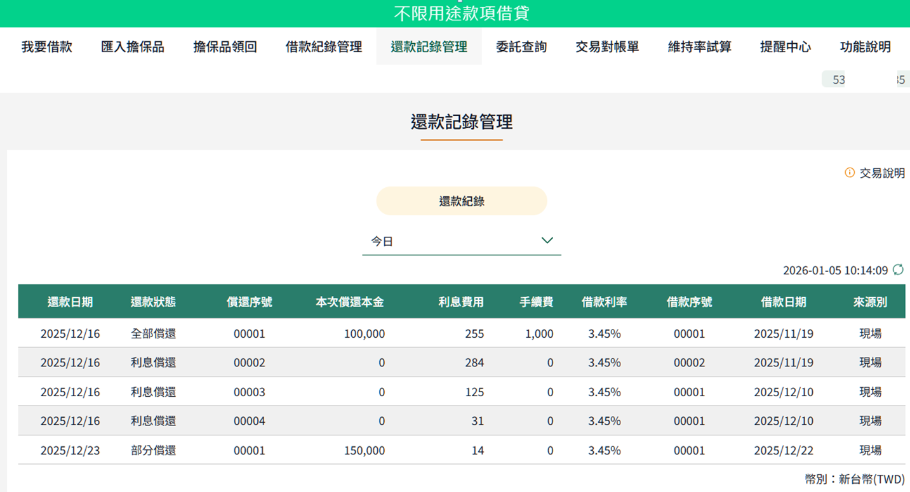Click the 還款日期 column header
910x492 pixels.
[70, 302]
